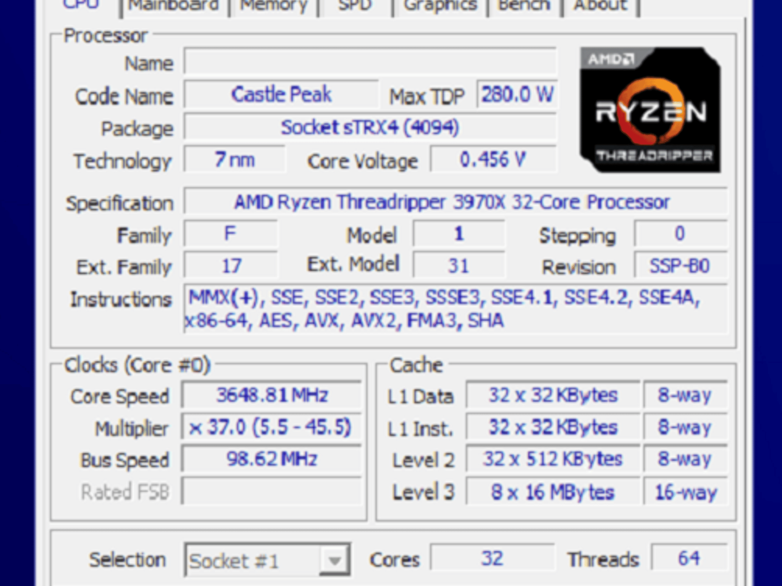Click the Clocks (Core #0) group label
The image size is (782, 586).
137,365
